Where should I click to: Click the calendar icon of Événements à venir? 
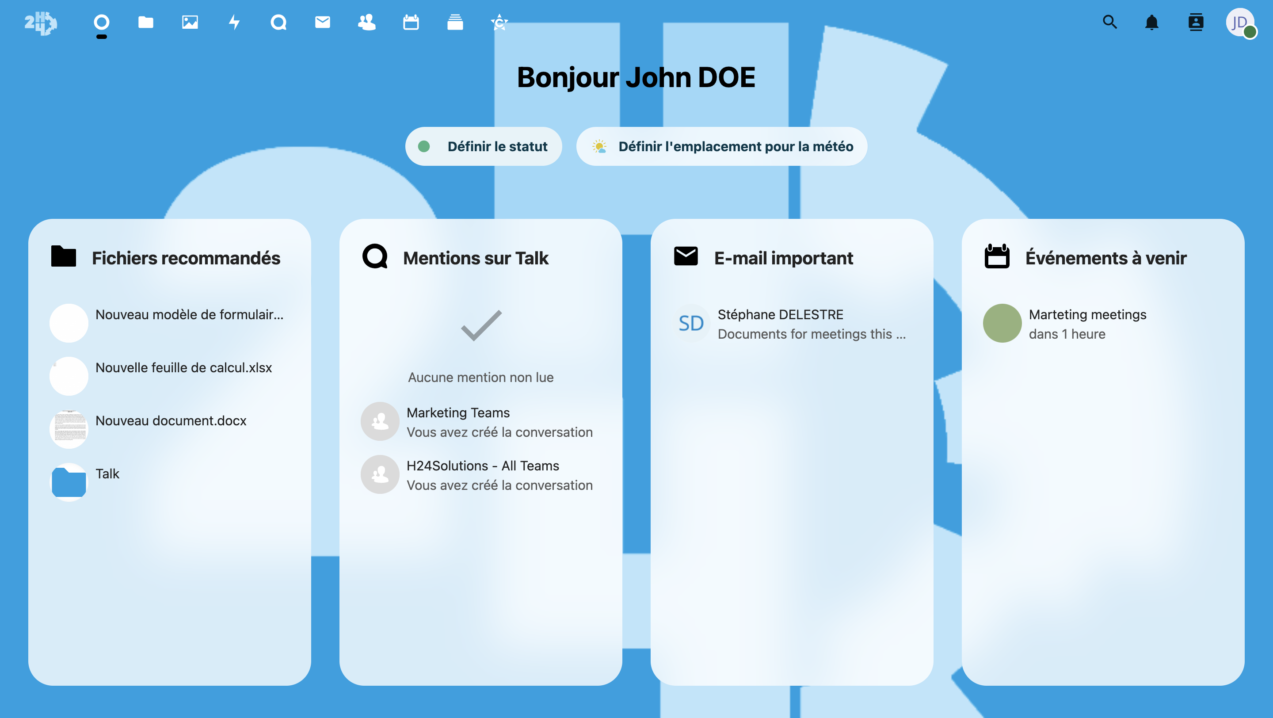(997, 256)
